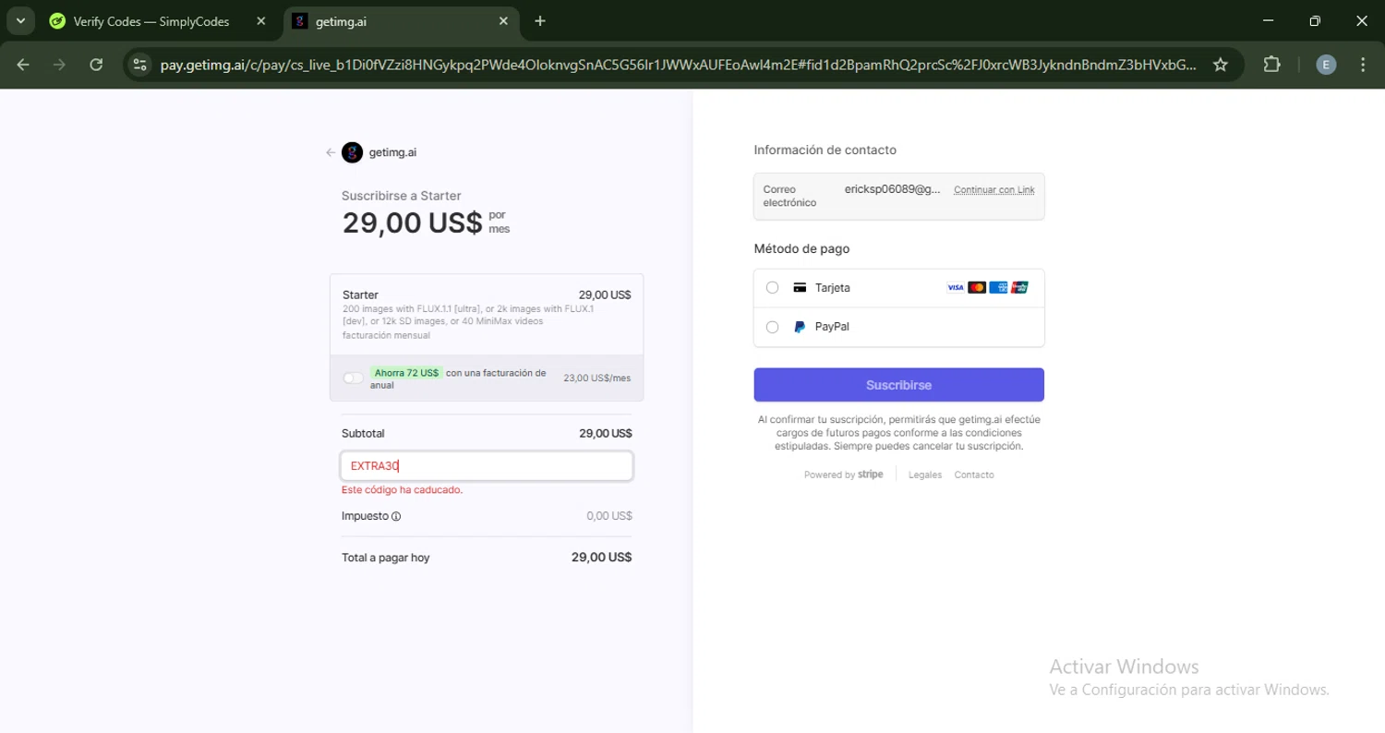Close the getimg.ai tab
Image resolution: width=1385 pixels, height=733 pixels.
503,21
